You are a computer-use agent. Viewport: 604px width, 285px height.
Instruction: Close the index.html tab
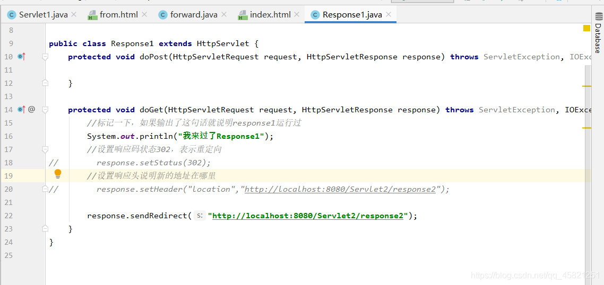pos(297,15)
